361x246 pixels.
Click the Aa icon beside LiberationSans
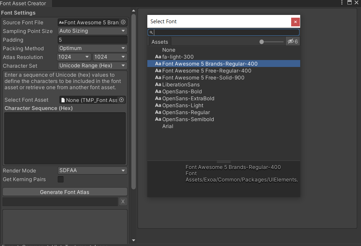pyautogui.click(x=158, y=85)
